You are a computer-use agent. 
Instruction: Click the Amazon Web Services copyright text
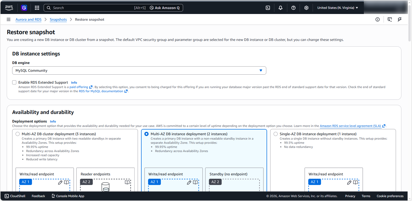tap(302, 196)
